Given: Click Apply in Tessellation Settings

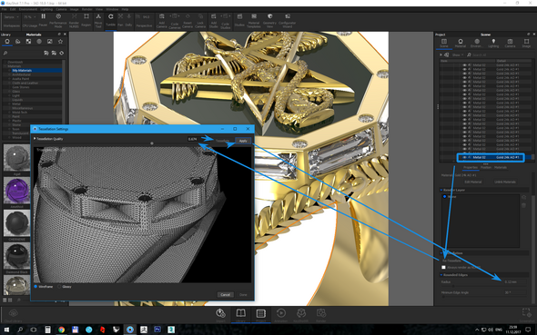Looking at the screenshot, I should point(243,141).
